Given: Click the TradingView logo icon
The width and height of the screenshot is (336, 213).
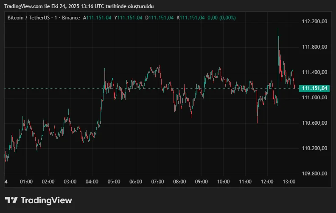Looking at the screenshot, I should [11, 200].
